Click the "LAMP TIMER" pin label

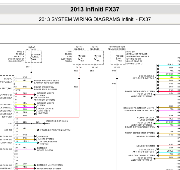tap(6, 143)
